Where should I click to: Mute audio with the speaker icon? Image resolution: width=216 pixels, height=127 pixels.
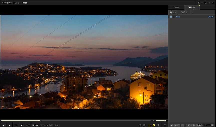tap(154, 121)
